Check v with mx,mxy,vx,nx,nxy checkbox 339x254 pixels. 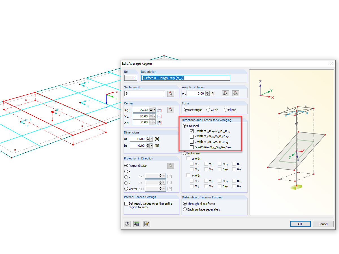[x=192, y=136]
